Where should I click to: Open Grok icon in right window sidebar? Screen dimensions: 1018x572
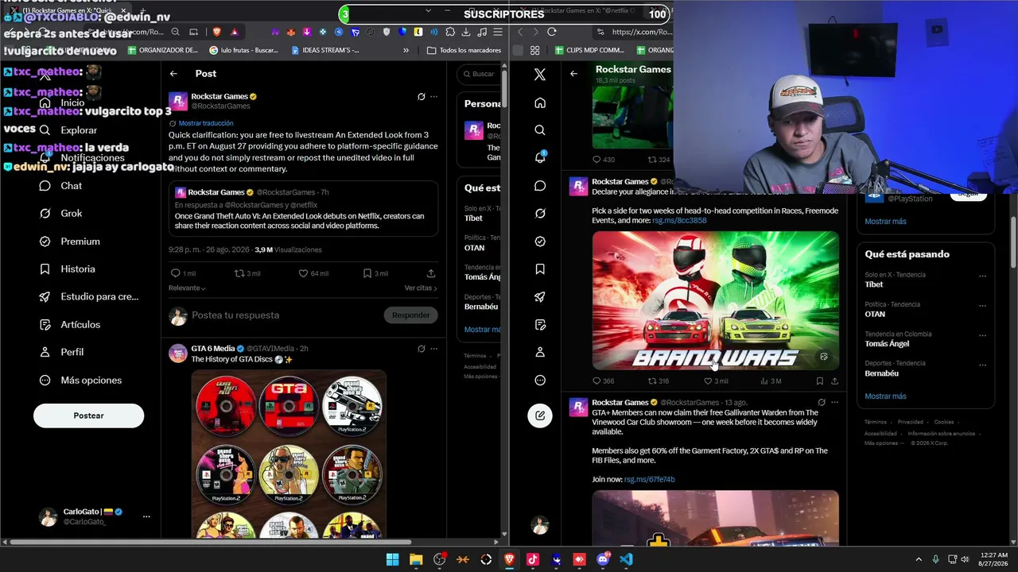[540, 214]
